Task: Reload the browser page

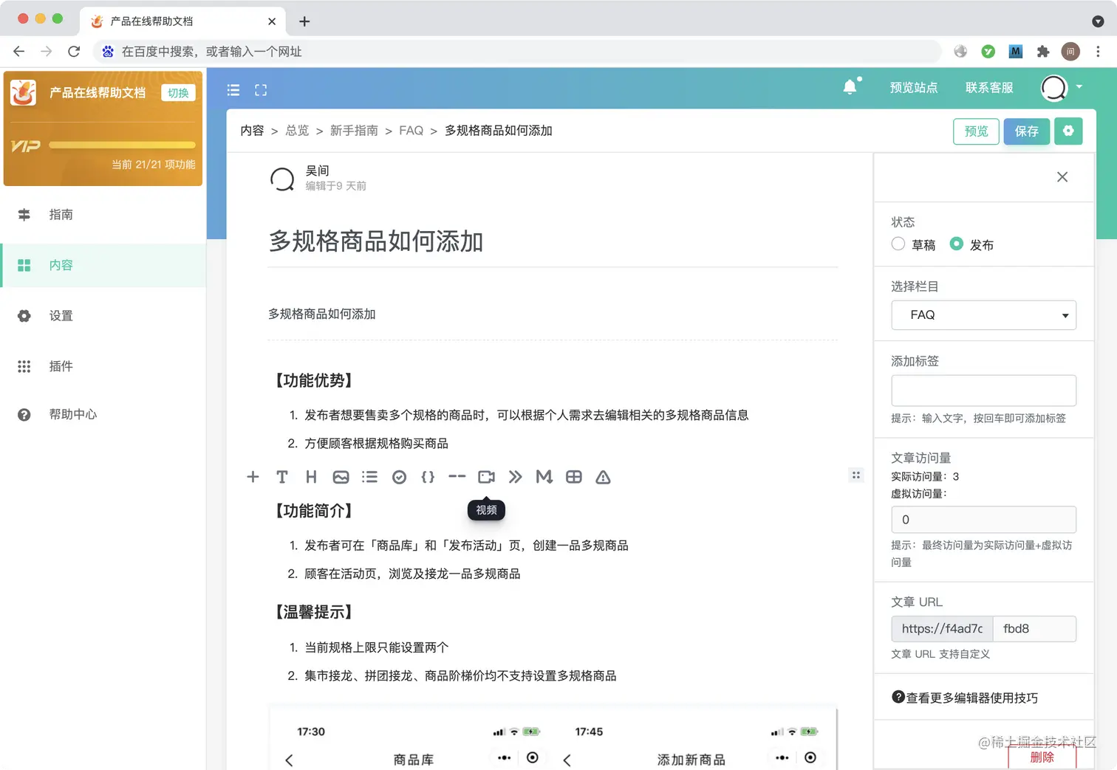Action: click(74, 51)
